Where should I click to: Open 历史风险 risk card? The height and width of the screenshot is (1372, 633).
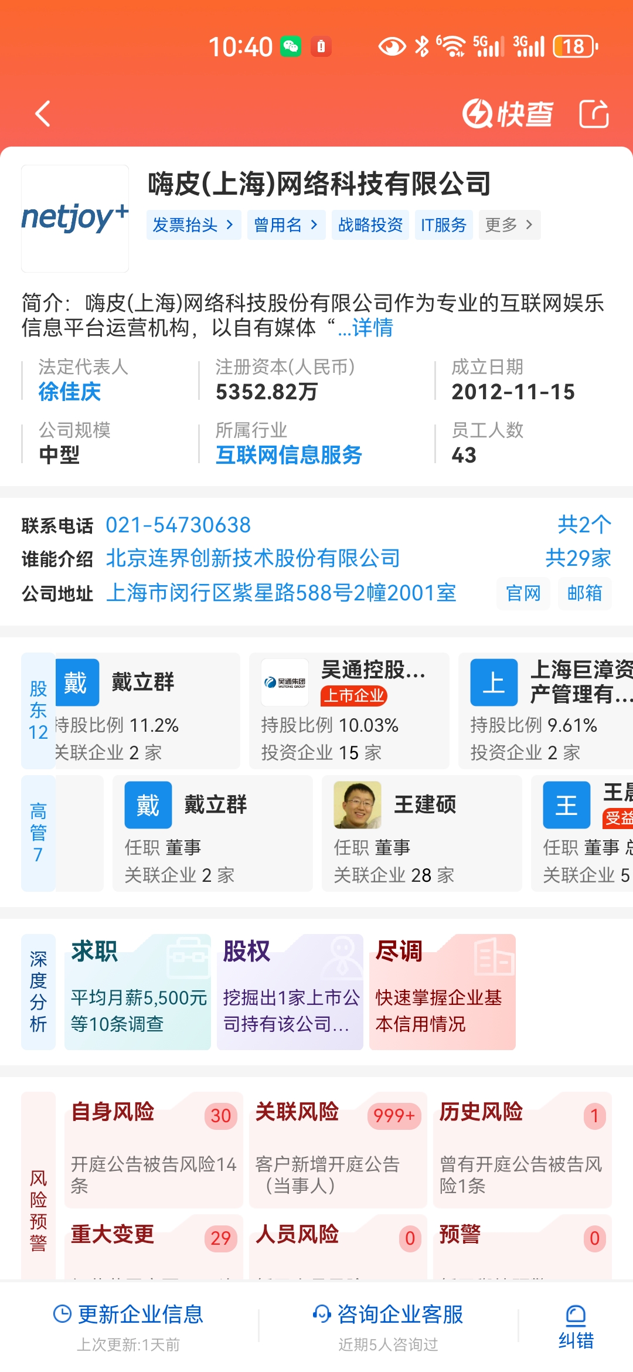tap(522, 1150)
